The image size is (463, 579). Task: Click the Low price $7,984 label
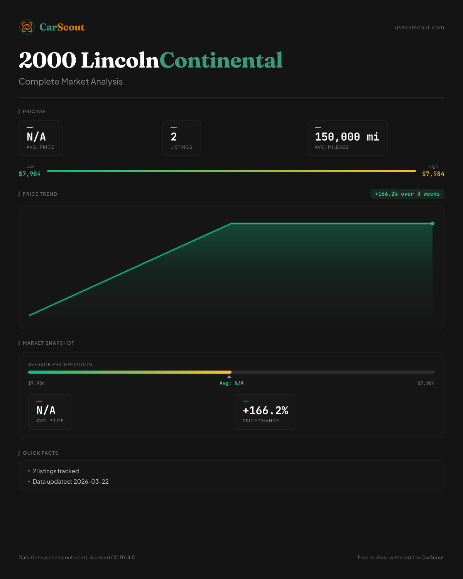[x=30, y=174]
